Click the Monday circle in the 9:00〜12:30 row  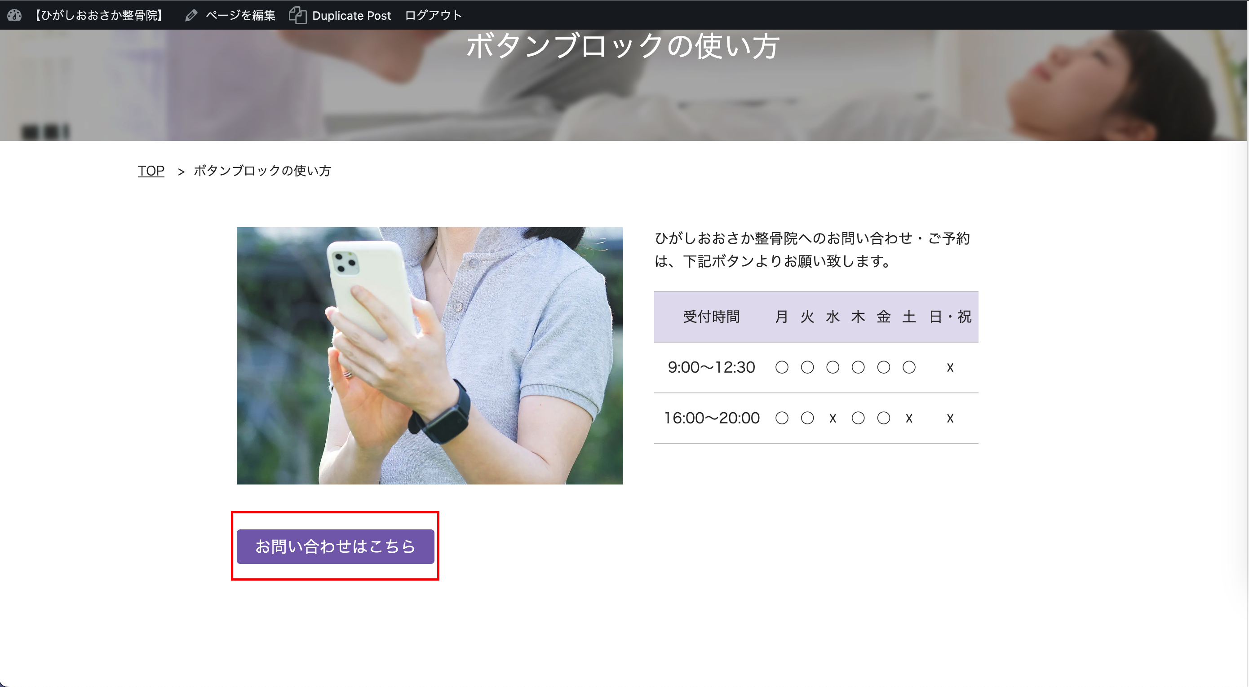pyautogui.click(x=782, y=367)
